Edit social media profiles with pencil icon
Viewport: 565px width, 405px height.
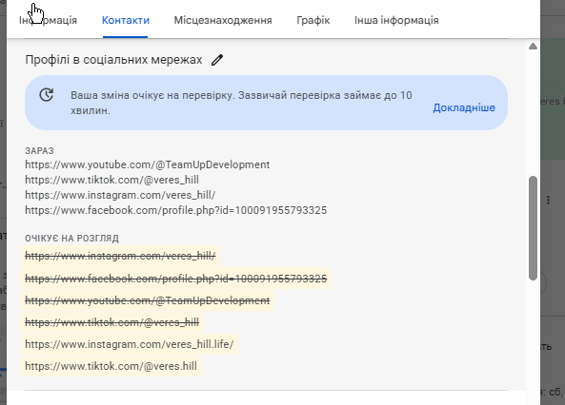click(x=217, y=60)
